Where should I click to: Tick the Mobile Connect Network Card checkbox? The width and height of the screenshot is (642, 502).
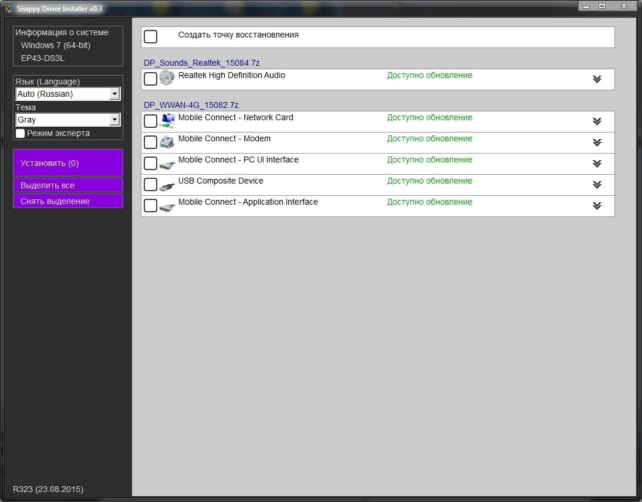point(151,121)
